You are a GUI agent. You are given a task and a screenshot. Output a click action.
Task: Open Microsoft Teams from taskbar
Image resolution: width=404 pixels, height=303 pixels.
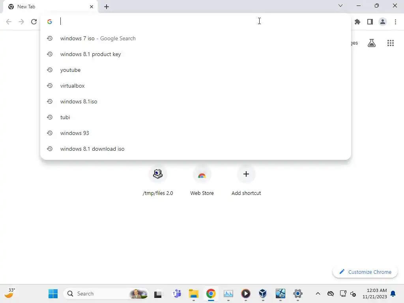click(x=177, y=294)
